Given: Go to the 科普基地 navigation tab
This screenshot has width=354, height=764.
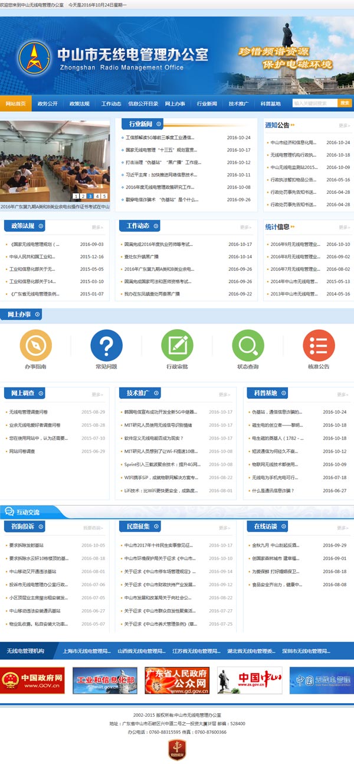Looking at the screenshot, I should tap(270, 103).
